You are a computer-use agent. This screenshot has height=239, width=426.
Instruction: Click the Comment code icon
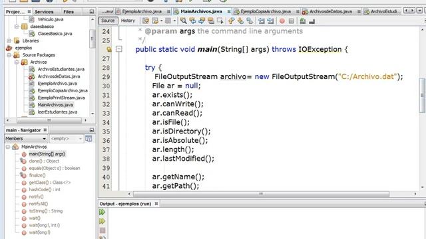[303, 21]
